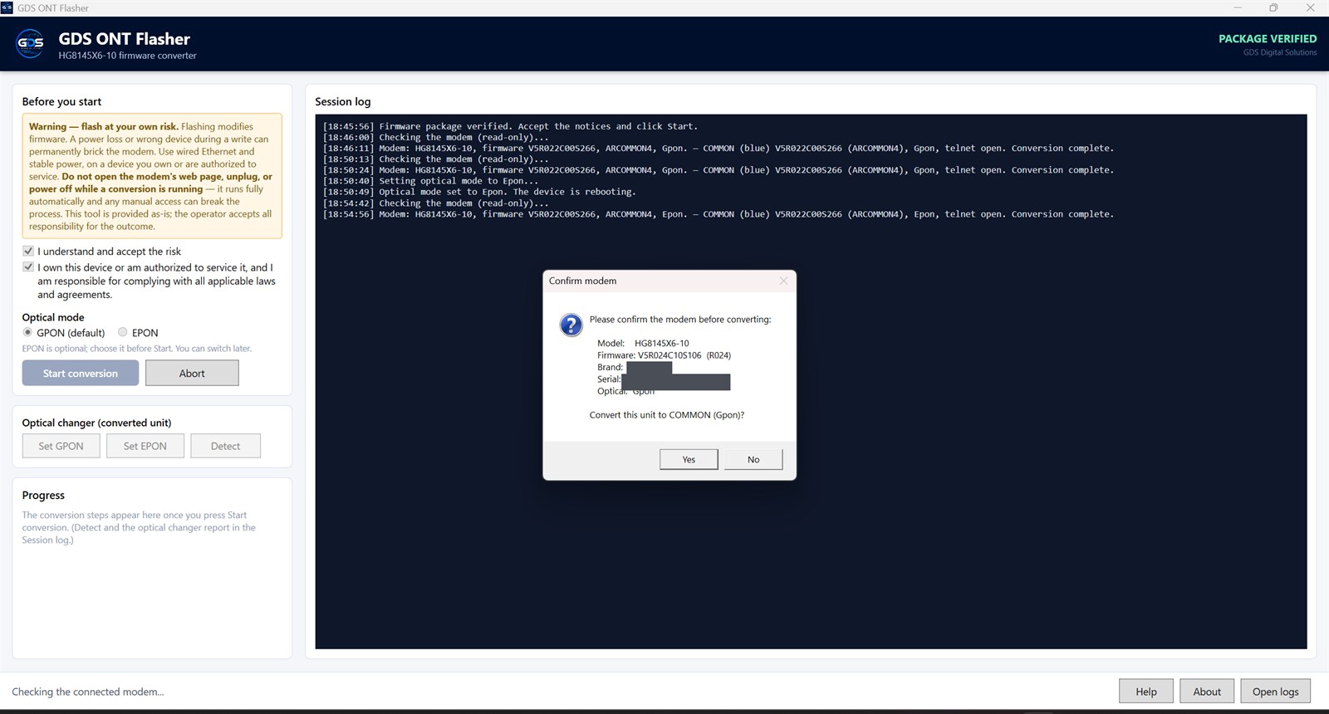Click Firmware V5R024C10S106 line in dialog
The width and height of the screenshot is (1329, 714).
tap(664, 355)
